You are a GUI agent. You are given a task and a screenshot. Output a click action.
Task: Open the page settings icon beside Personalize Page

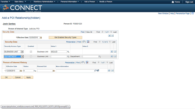click(193, 13)
